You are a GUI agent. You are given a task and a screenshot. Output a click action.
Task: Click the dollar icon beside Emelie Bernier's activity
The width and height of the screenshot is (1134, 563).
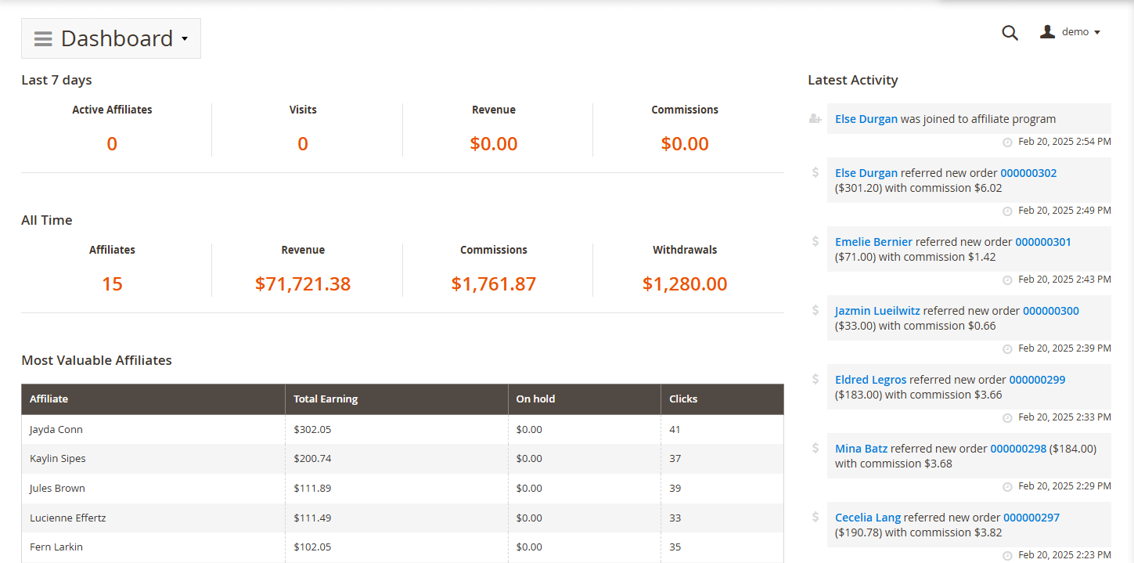pos(814,240)
